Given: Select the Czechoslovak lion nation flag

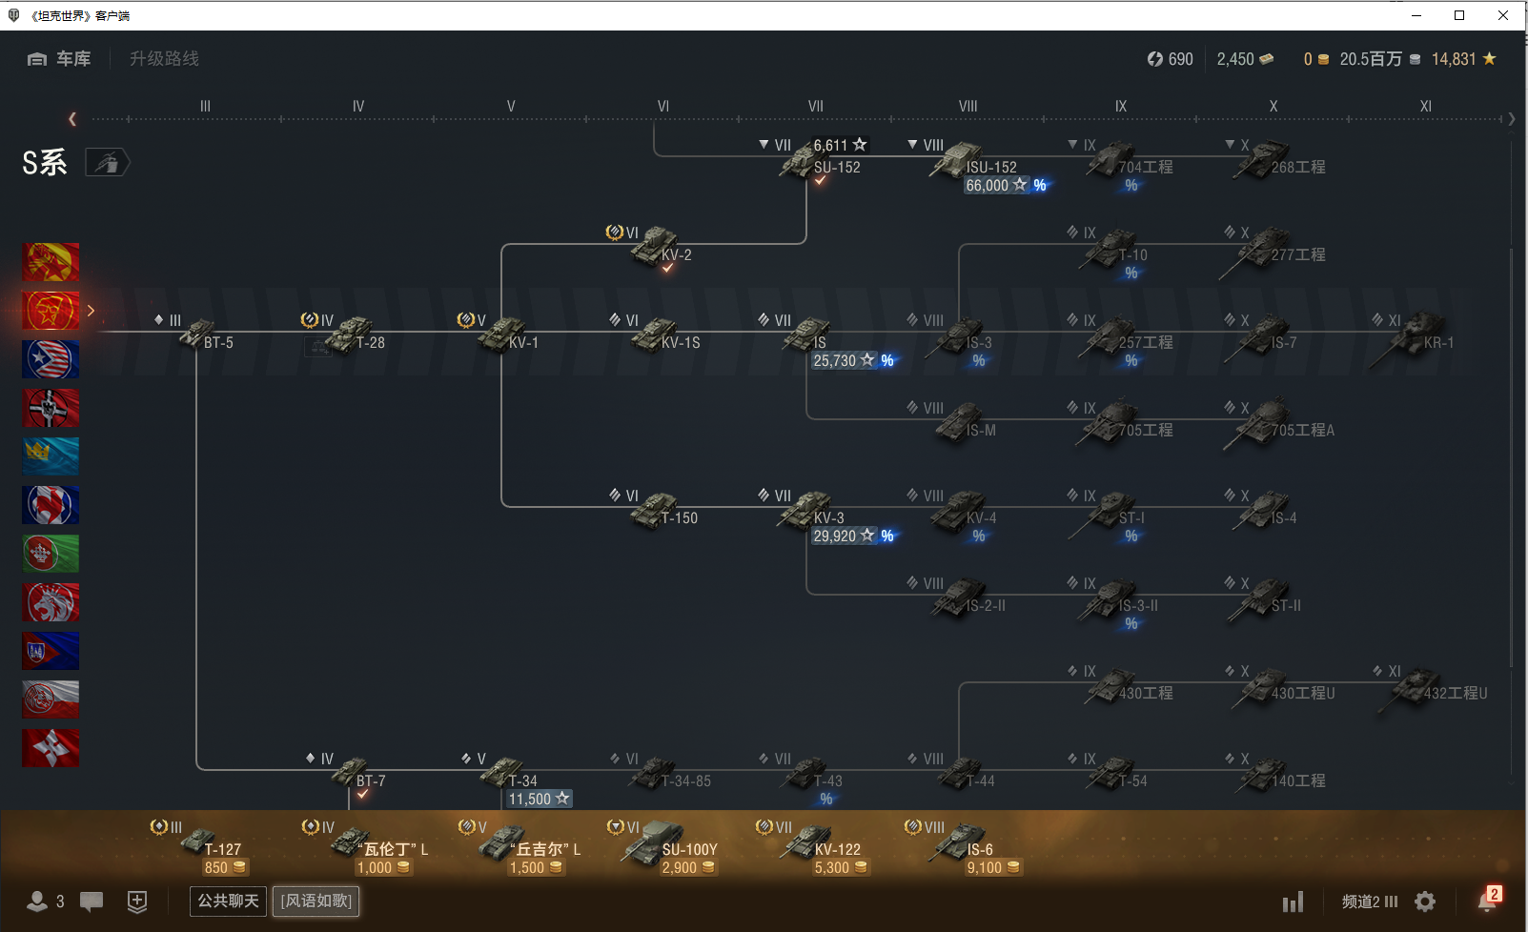Looking at the screenshot, I should (51, 602).
